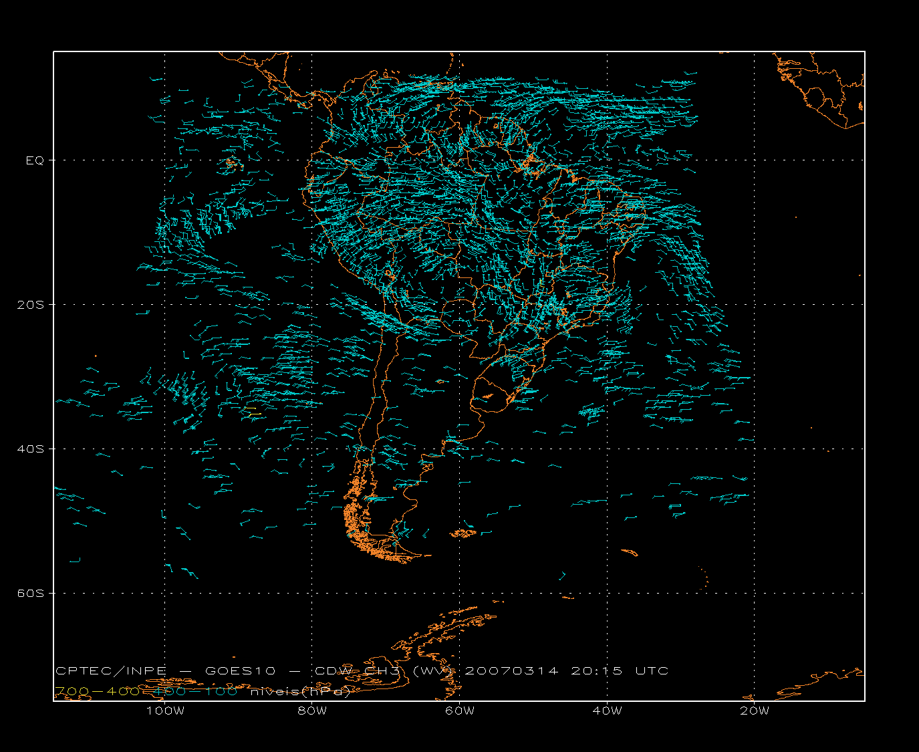
Task: Click the niveis(hPa) legend text
Action: (x=301, y=692)
